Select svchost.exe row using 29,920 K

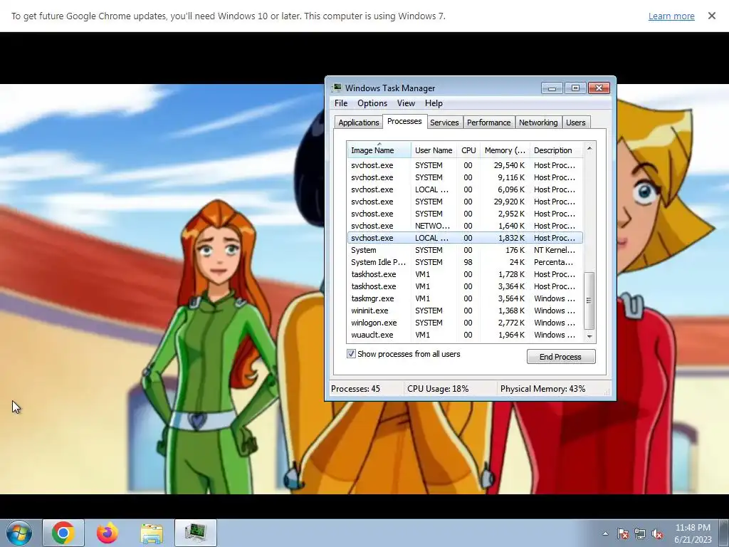(465, 202)
